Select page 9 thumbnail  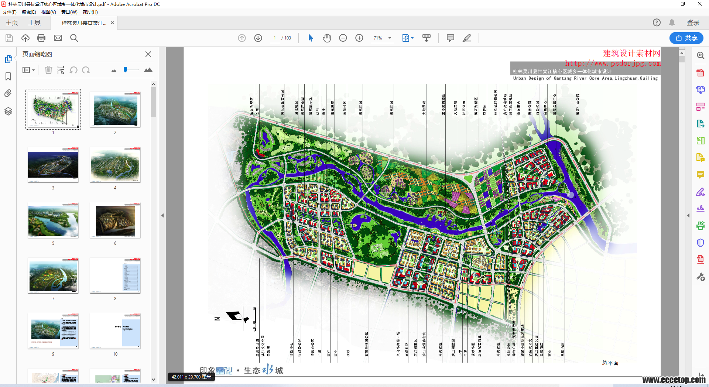coord(53,331)
